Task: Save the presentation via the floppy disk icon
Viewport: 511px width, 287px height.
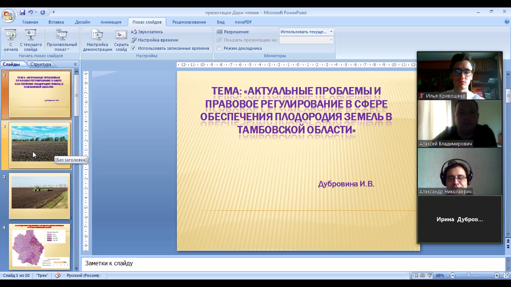Action: pyautogui.click(x=22, y=12)
